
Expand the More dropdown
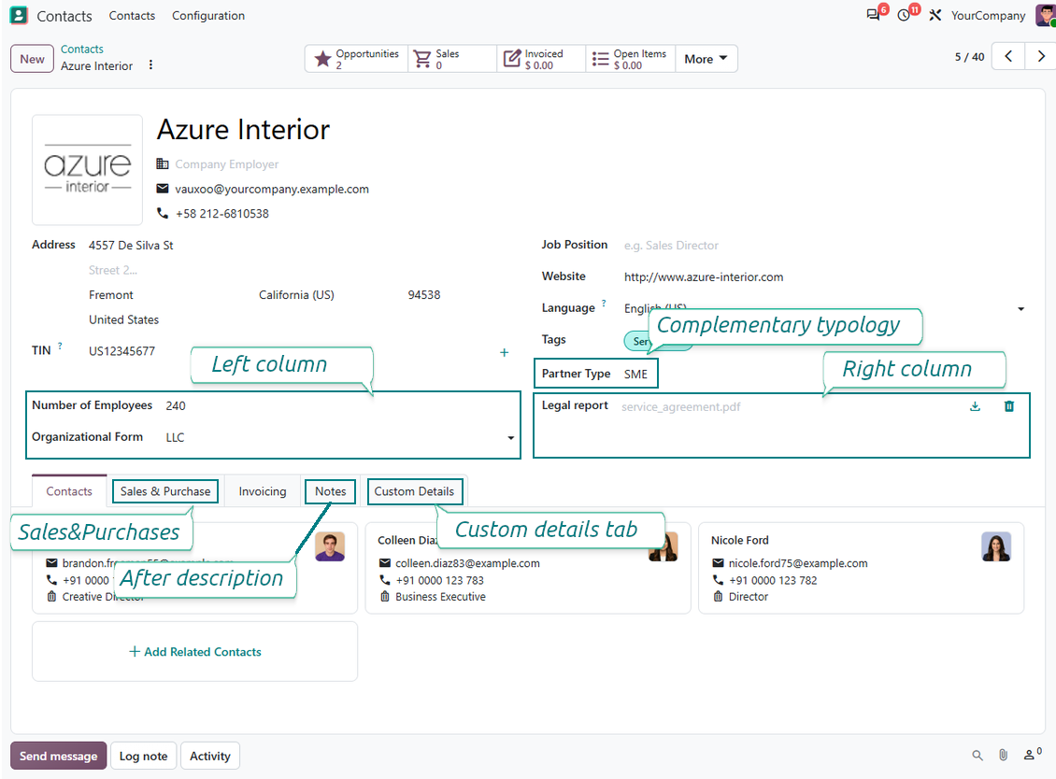706,59
